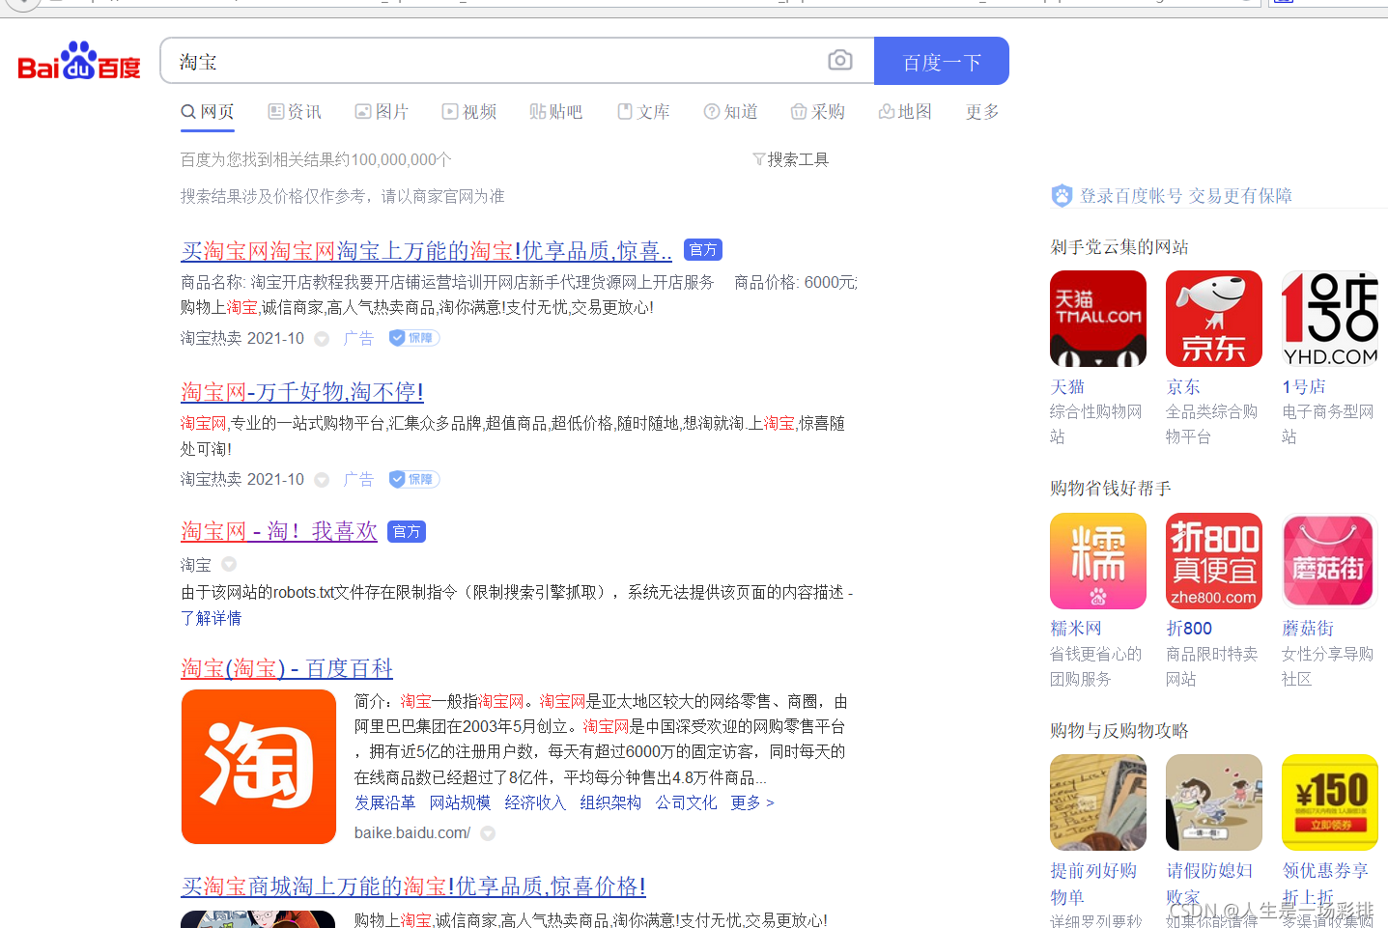Open the Nuomi (糯米) deals icon

(x=1097, y=560)
